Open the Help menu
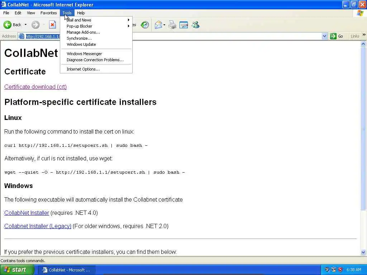 (x=81, y=13)
